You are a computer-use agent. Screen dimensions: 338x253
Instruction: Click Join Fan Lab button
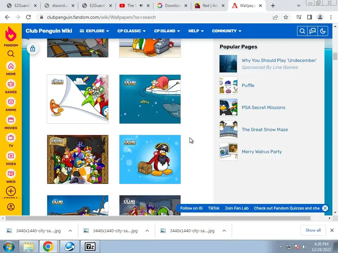237,208
